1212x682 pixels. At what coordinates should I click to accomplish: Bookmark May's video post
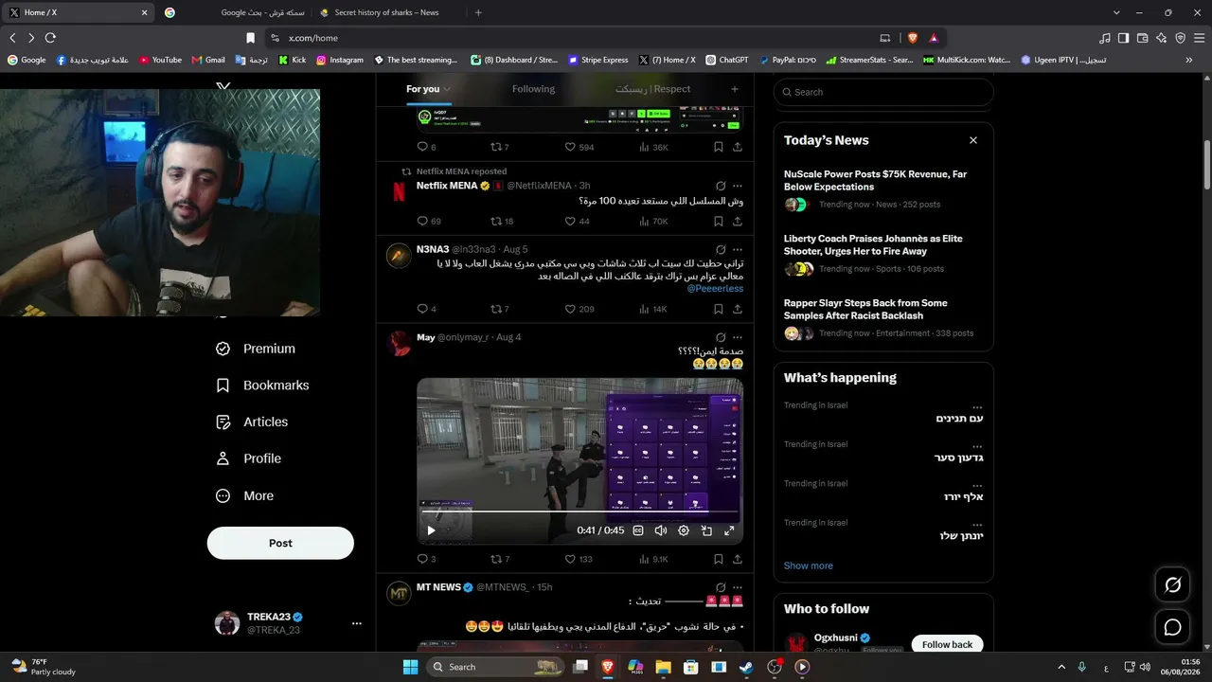tap(719, 559)
